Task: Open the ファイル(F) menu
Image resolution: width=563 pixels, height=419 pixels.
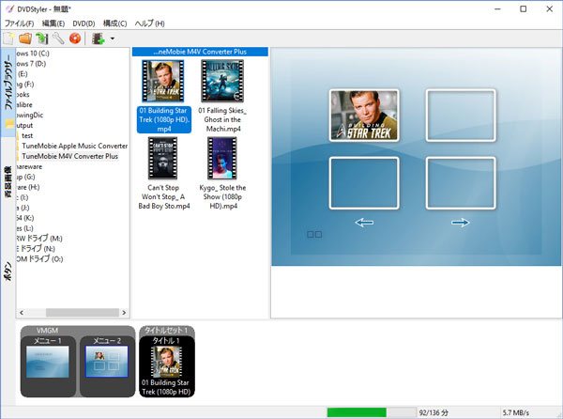Action: tap(19, 23)
